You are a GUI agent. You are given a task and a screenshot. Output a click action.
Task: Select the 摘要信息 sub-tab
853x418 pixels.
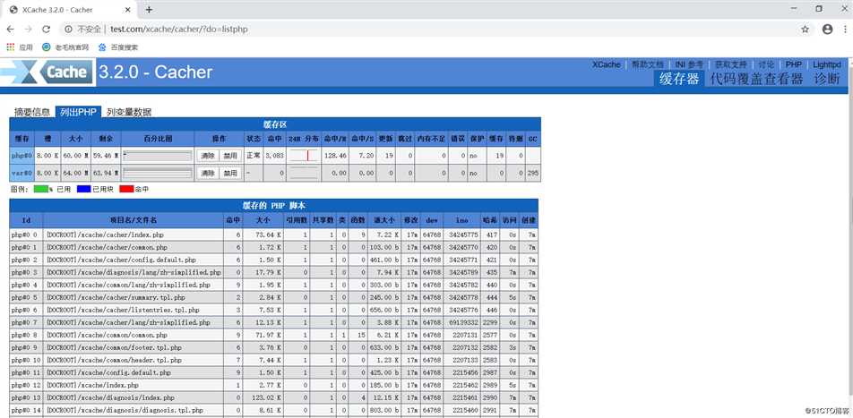point(32,112)
